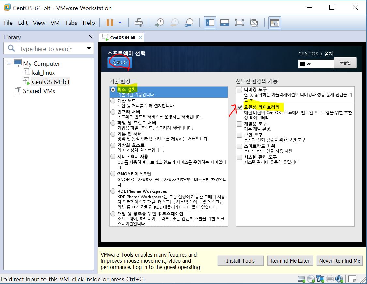The image size is (367, 284).
Task: Click the CD/DVD drive status icon
Action: (311, 279)
